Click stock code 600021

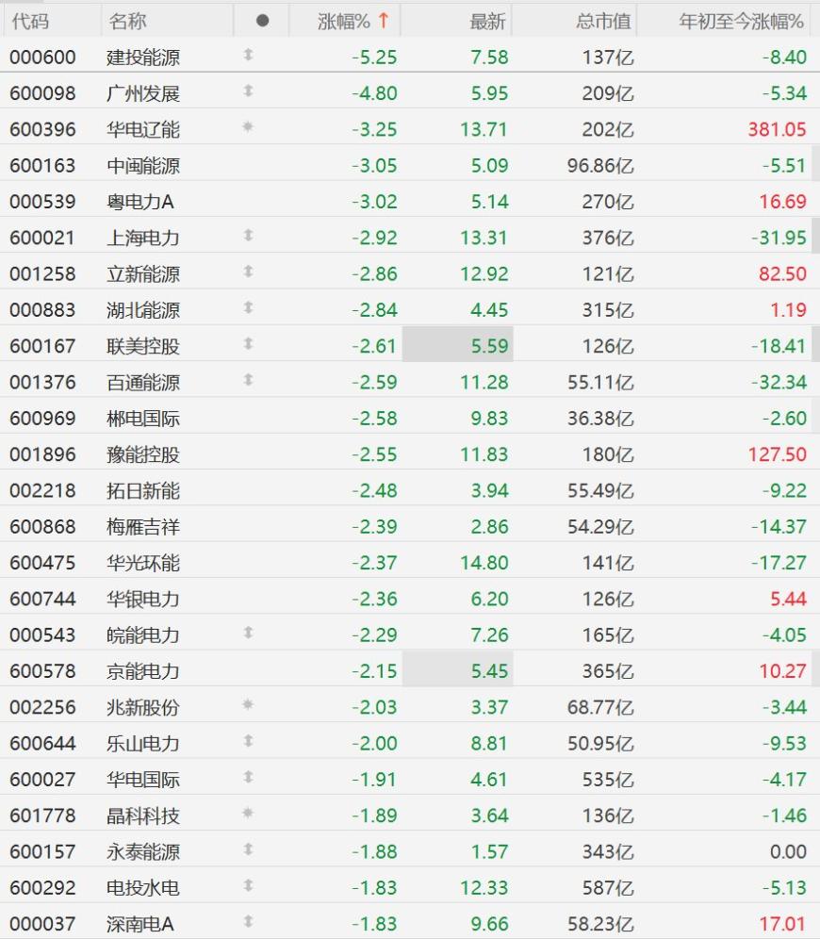42,238
